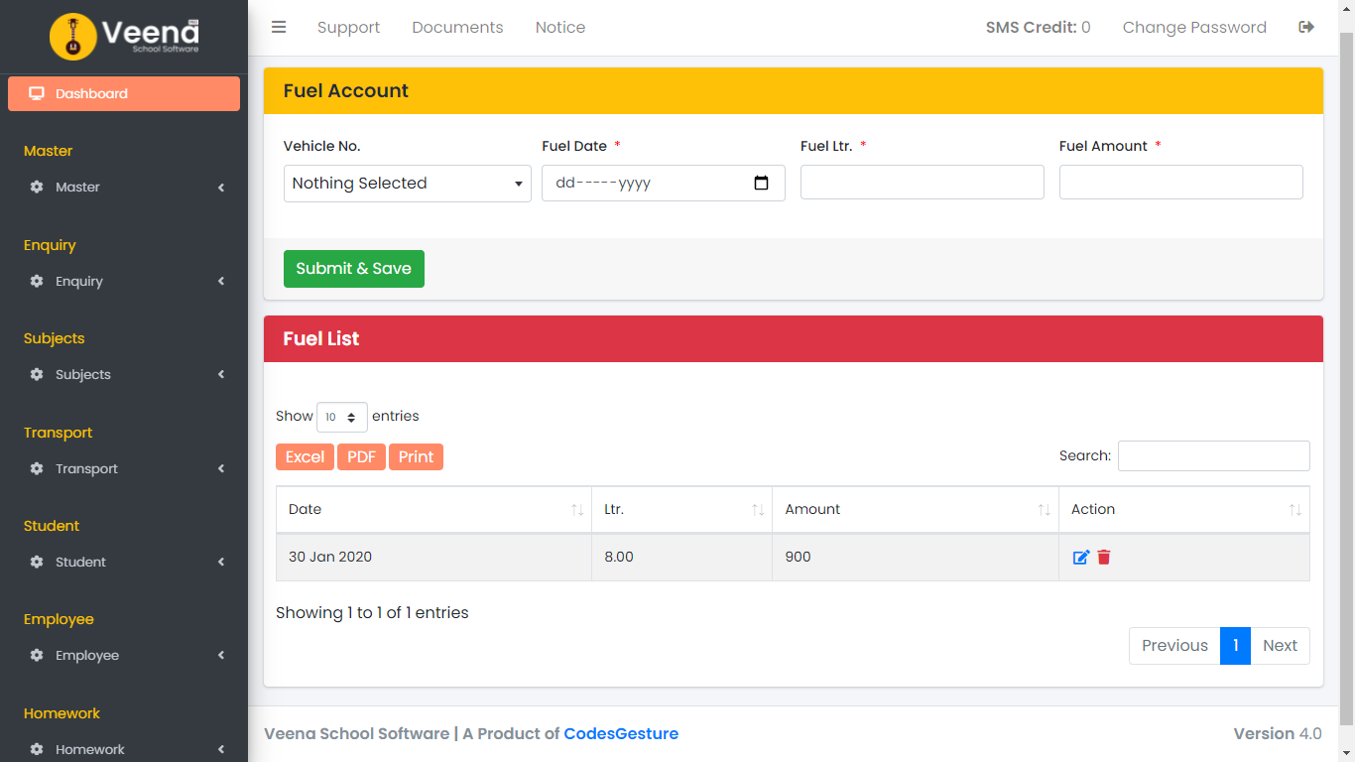Click the page vertical scrollbar
Viewport: 1355px width, 762px height.
[x=1346, y=377]
